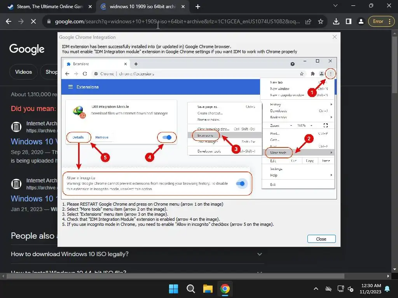The width and height of the screenshot is (398, 298).
Task: Open the network display tray icon
Action: click(x=340, y=289)
